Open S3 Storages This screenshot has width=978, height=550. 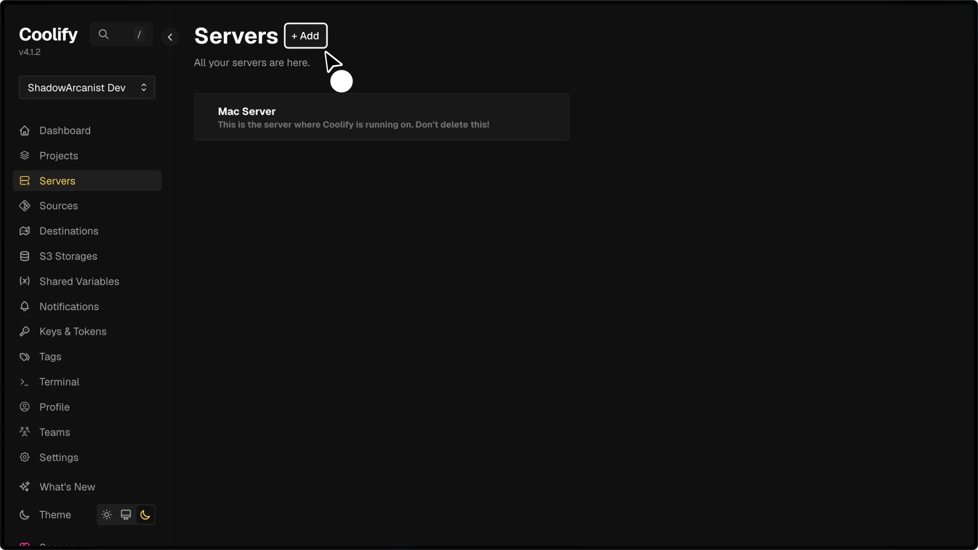[87, 256]
